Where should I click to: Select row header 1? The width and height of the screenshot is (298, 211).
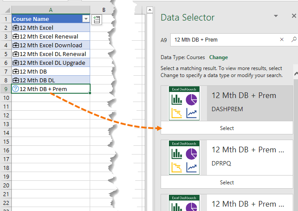[6, 19]
